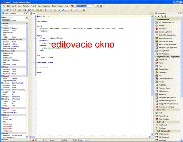Open the Project menu

point(33,6)
